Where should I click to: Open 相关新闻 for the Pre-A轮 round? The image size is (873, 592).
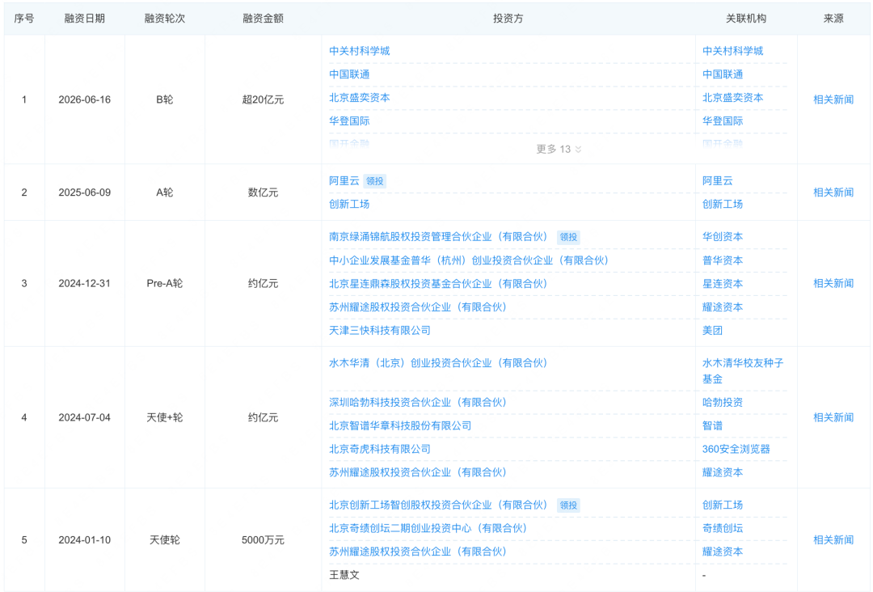(x=833, y=284)
